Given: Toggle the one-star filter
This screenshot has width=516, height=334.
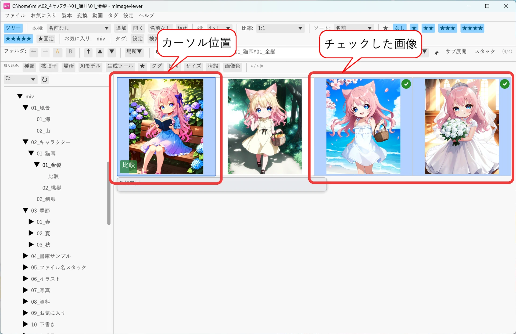Looking at the screenshot, I should [x=414, y=28].
